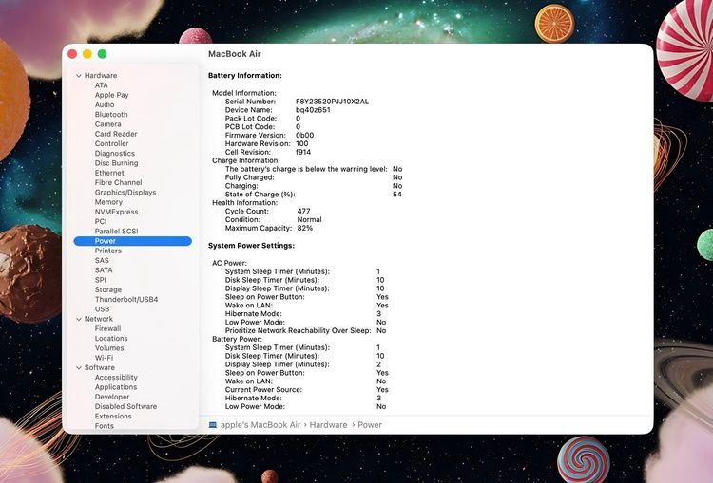Open Diagnostics in the sidebar
Viewport: 713px width, 483px height.
(x=115, y=154)
